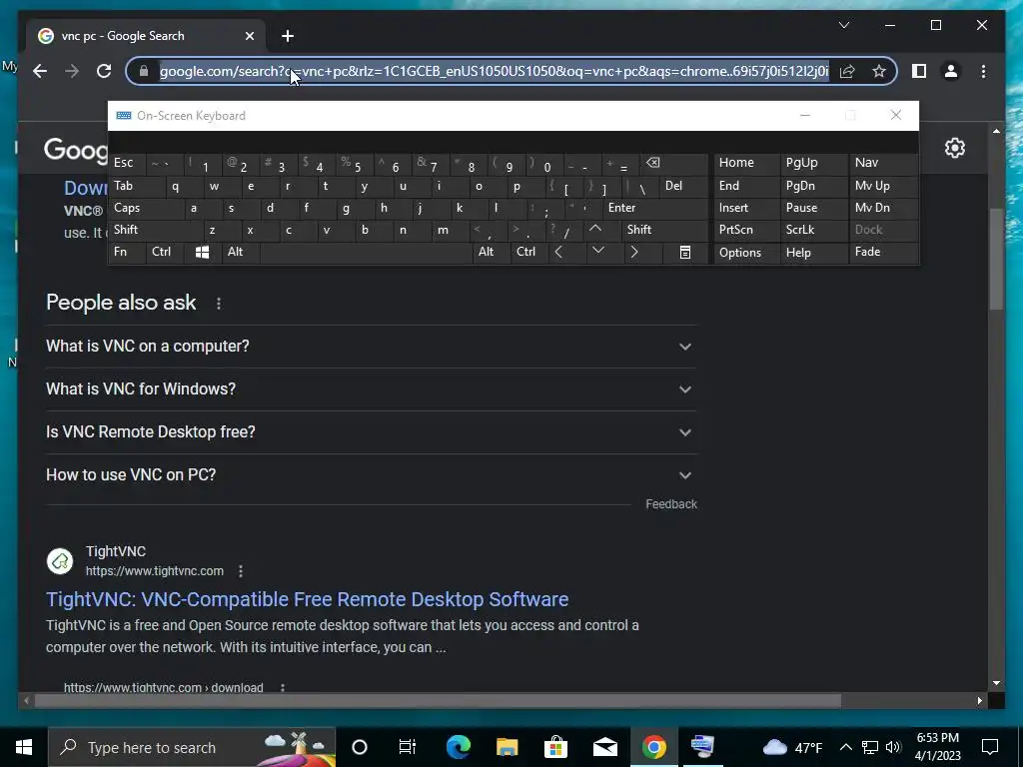Open Windows Start menu

click(x=24, y=747)
